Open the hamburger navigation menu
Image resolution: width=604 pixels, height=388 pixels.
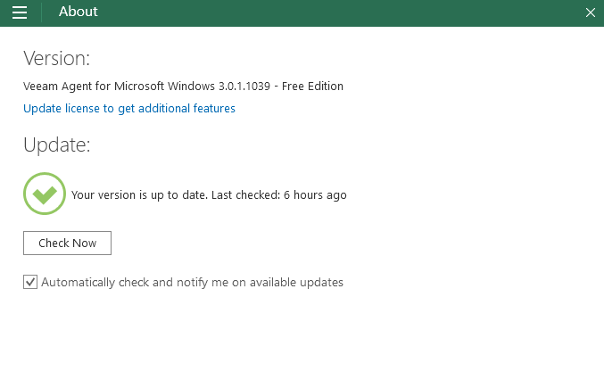(x=20, y=12)
